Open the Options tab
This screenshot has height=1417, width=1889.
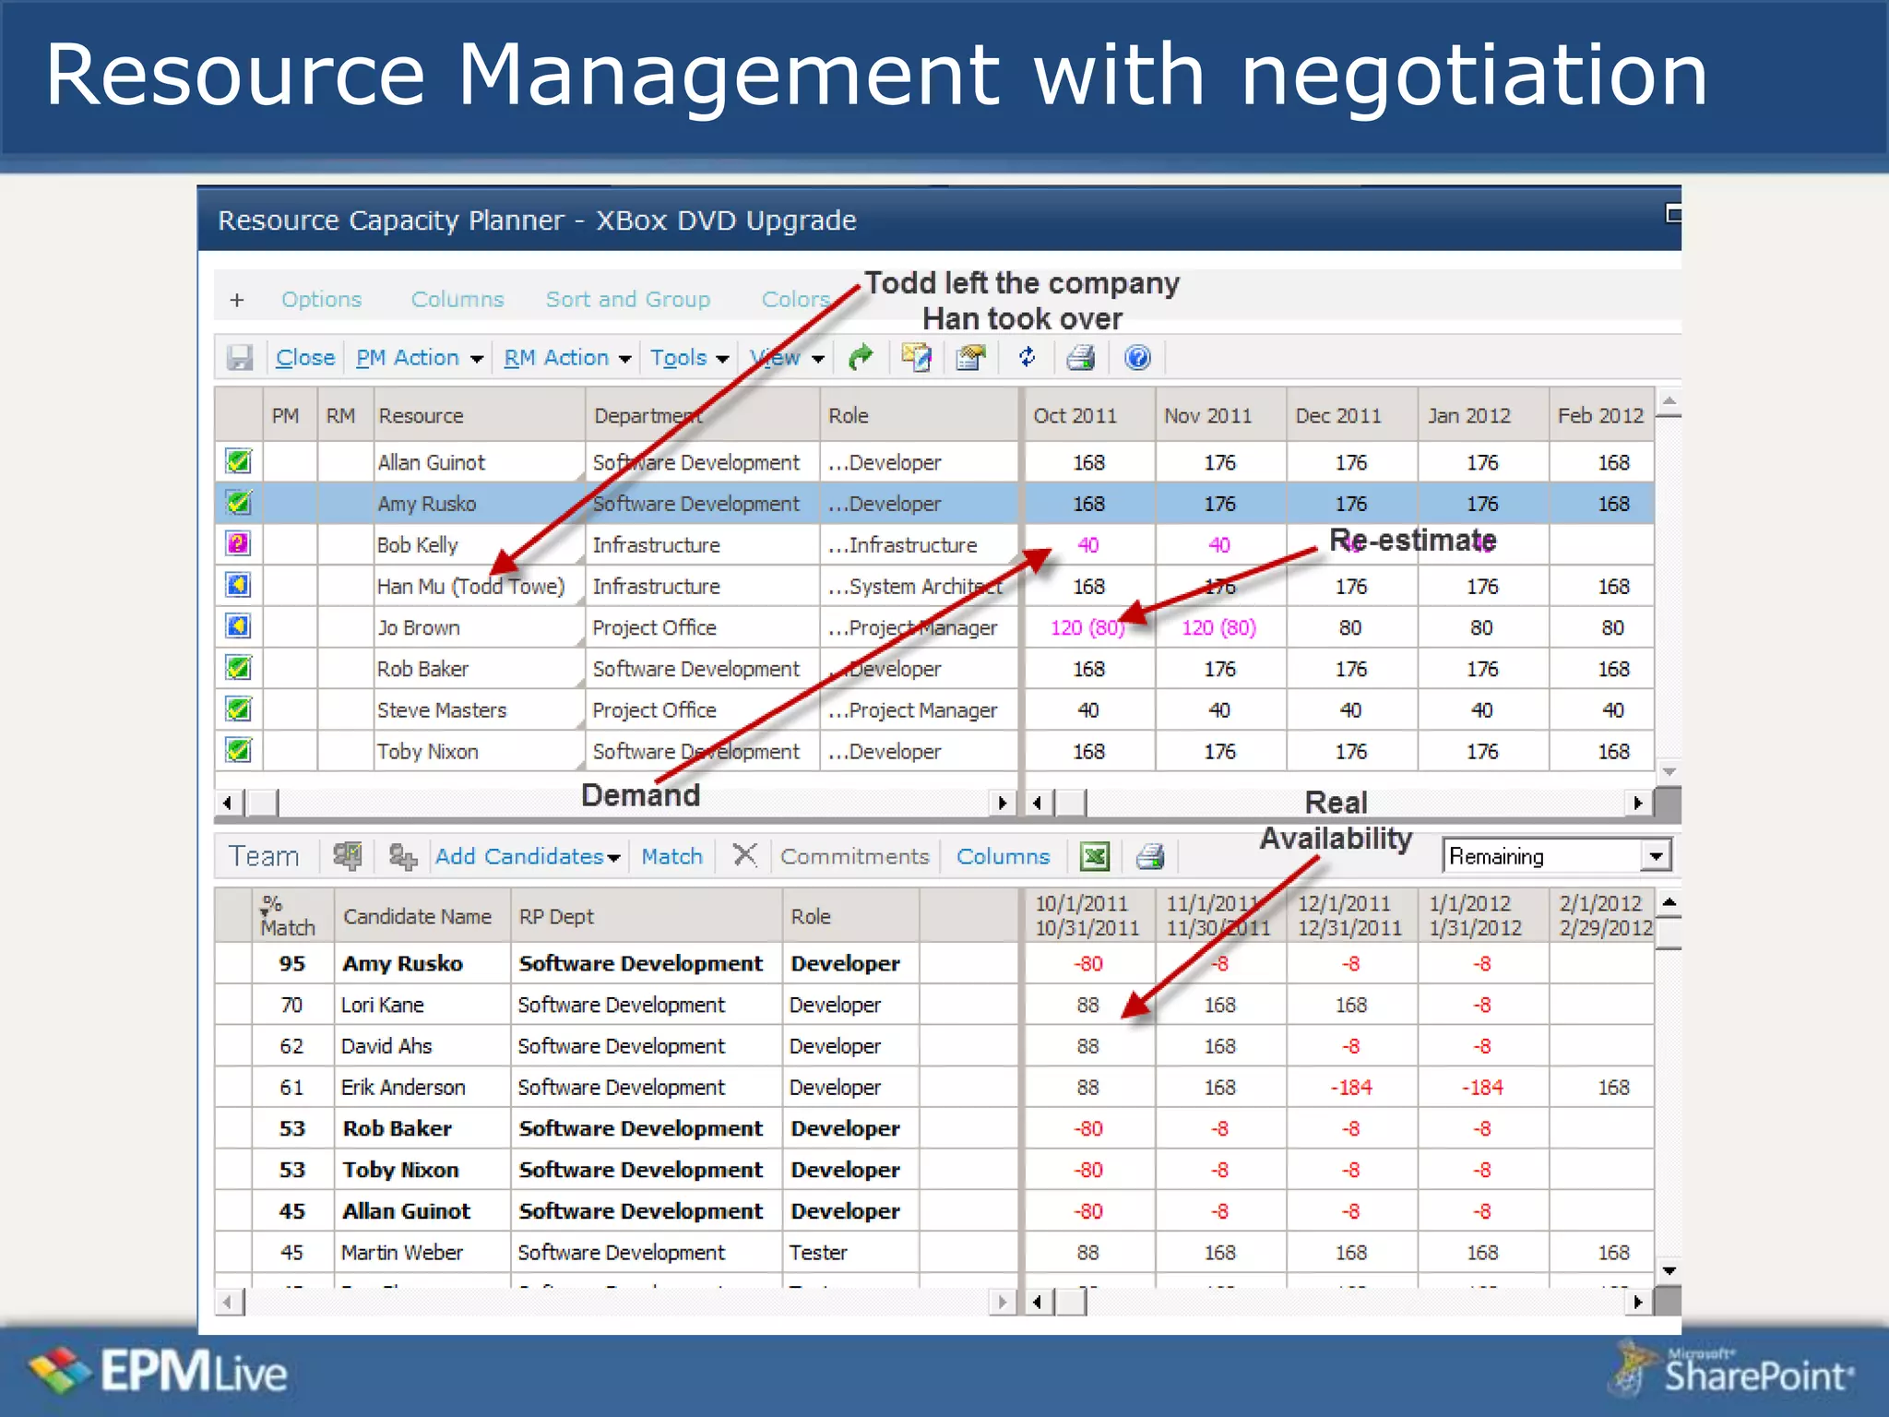(x=322, y=300)
